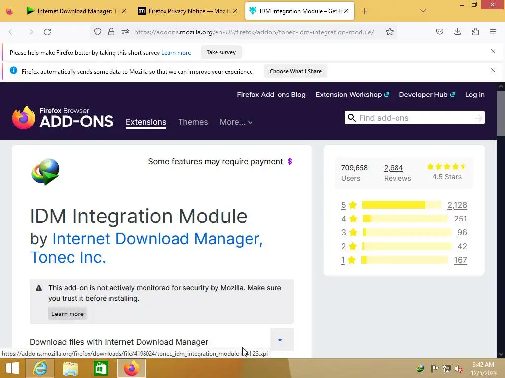Open the 2,128 five-star review count
This screenshot has width=505, height=378.
click(x=457, y=205)
